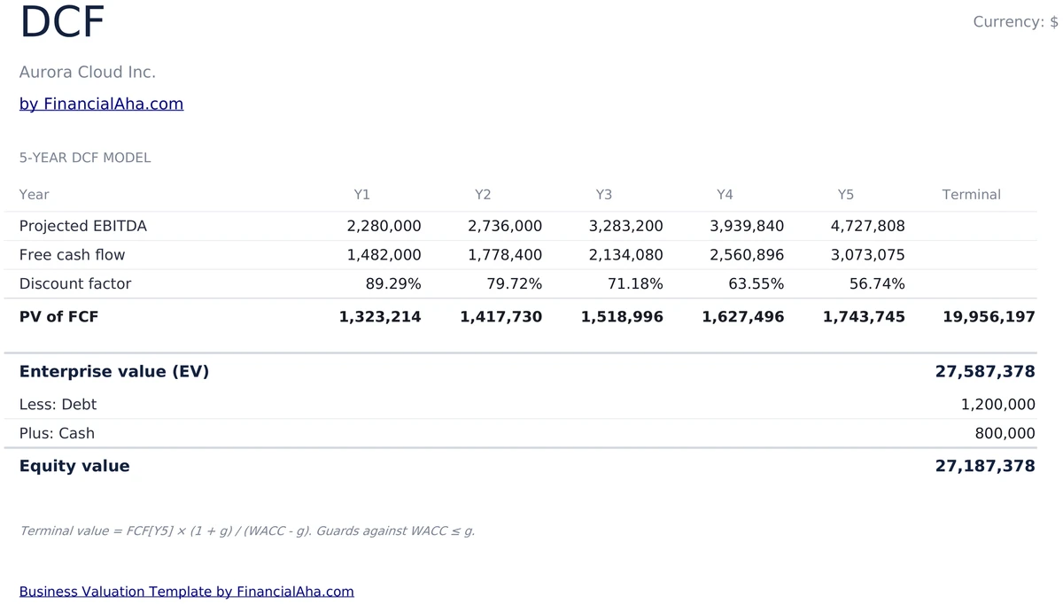
Task: Click enterprise value 27,587,378
Action: coord(985,372)
